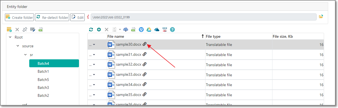Select the Batch3 folder
Image resolution: width=338 pixels, height=108 pixels.
(x=43, y=87)
